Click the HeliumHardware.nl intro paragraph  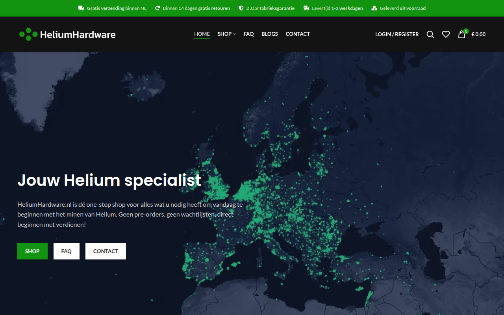pyautogui.click(x=130, y=215)
